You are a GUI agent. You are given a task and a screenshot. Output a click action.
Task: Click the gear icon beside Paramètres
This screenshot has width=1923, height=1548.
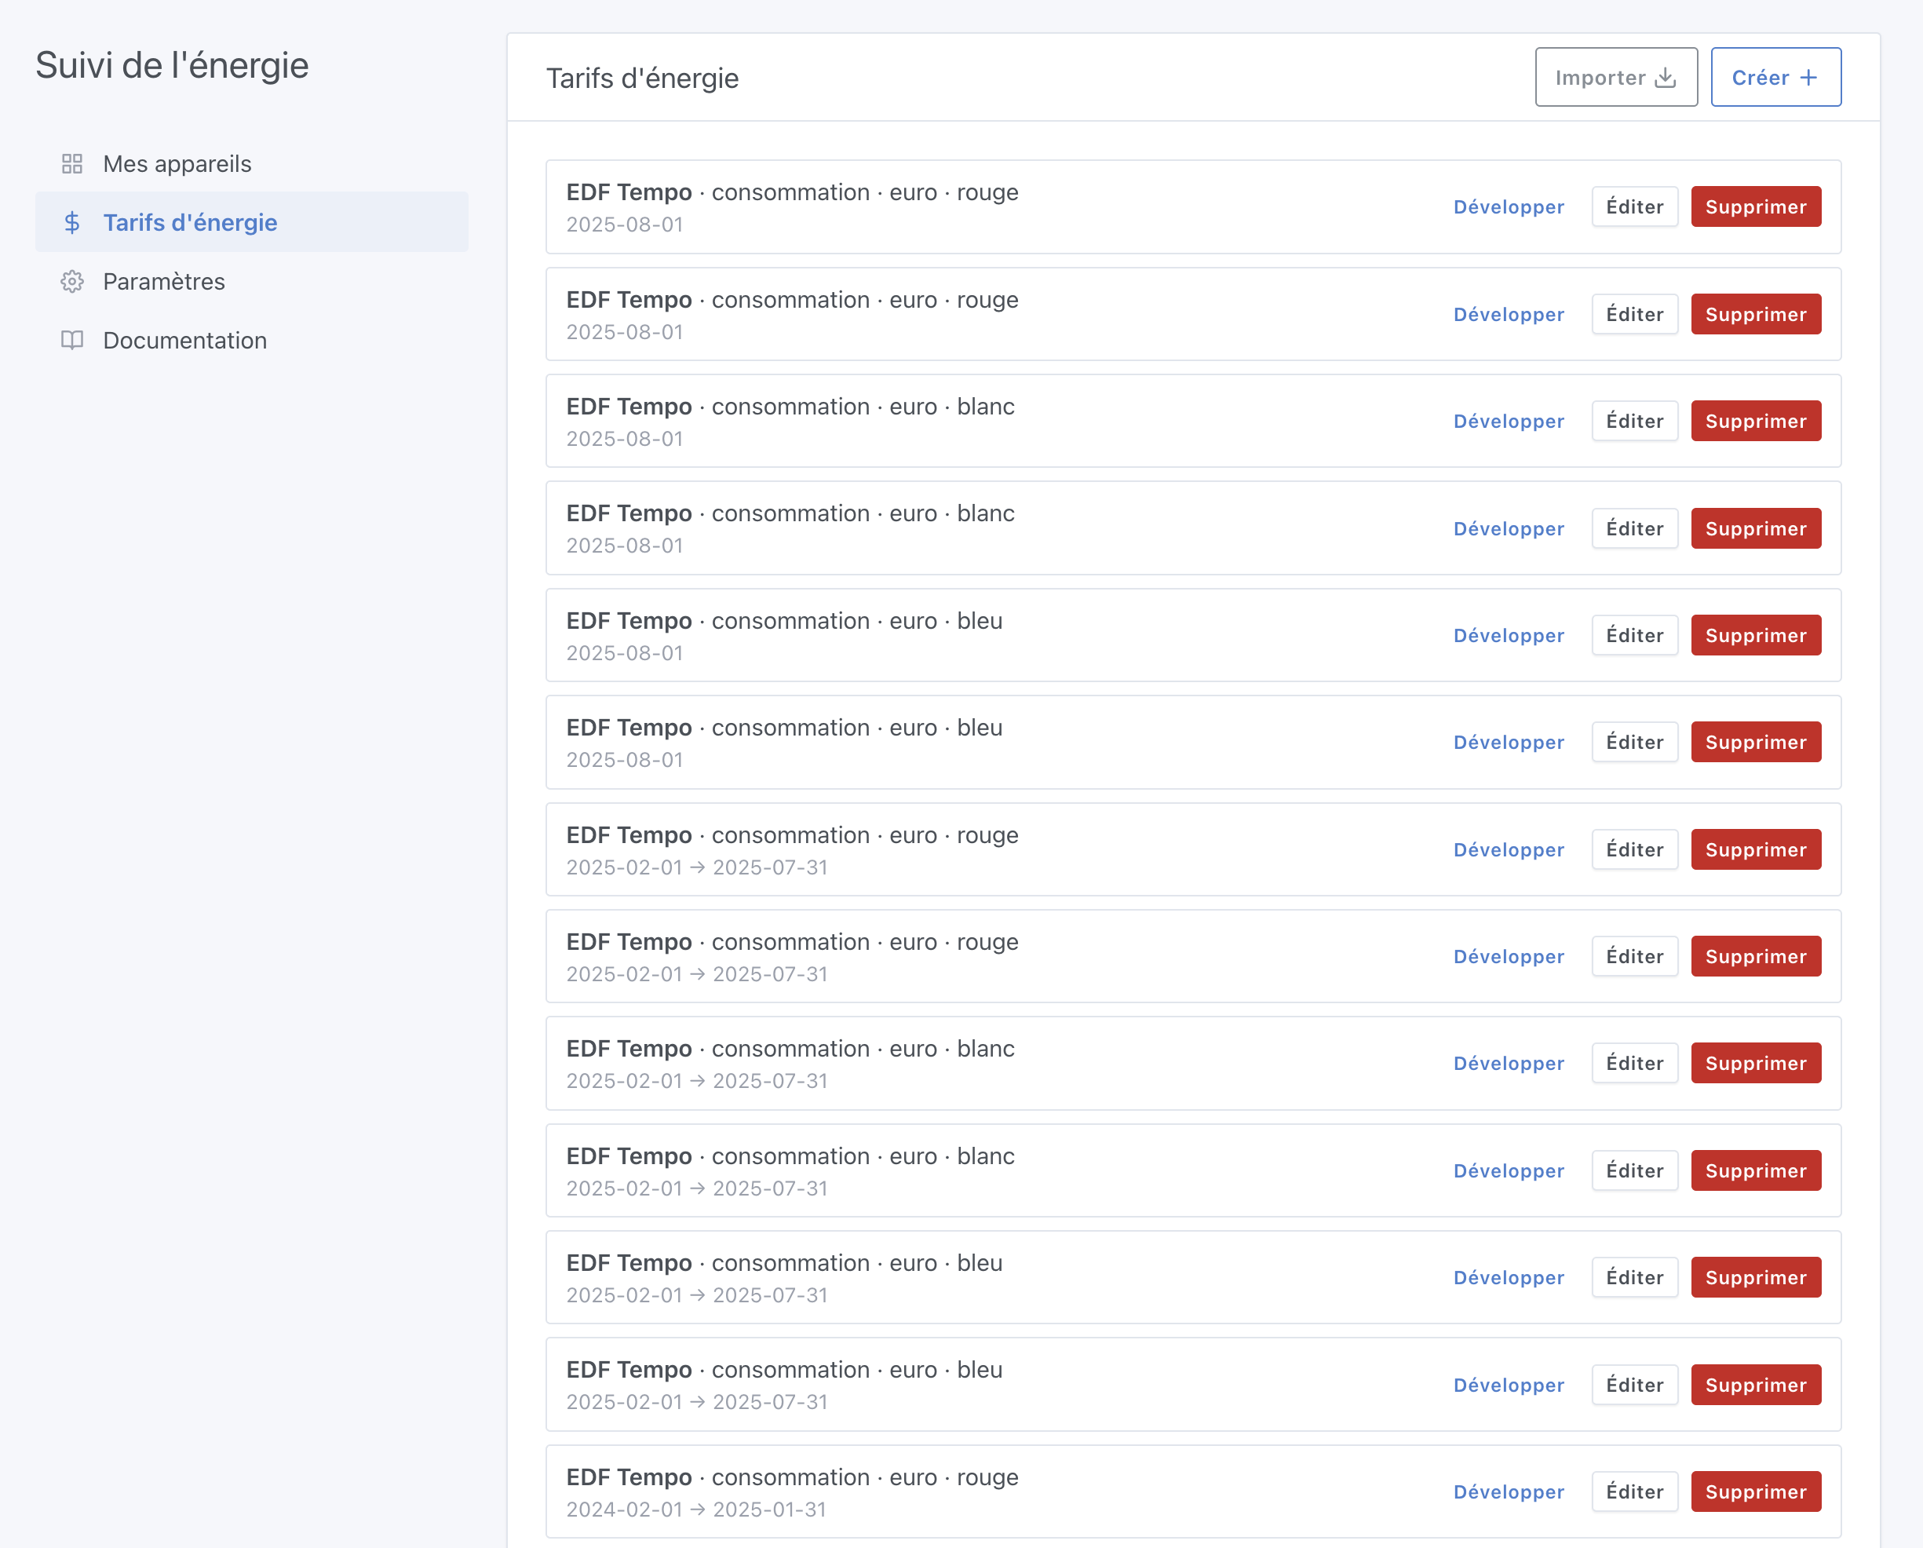coord(72,282)
